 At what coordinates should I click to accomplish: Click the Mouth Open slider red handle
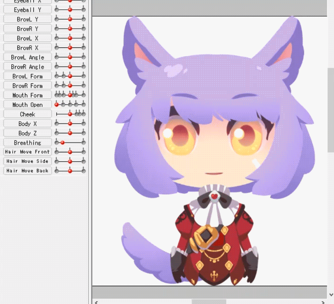tap(57, 104)
